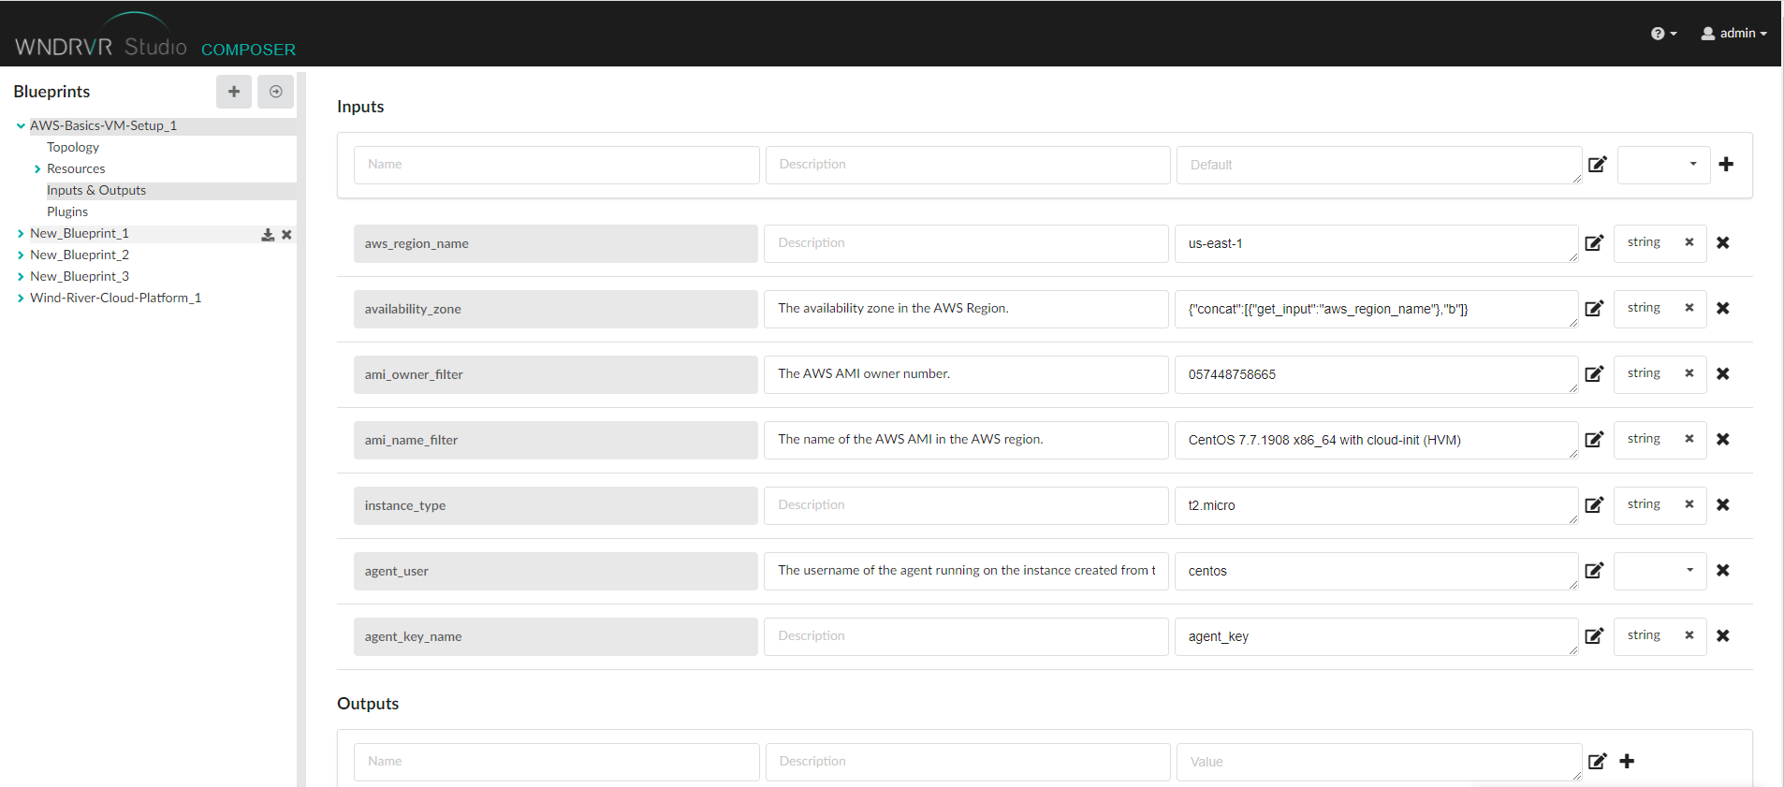
Task: Delete the ami_owner_filter input
Action: pos(1723,374)
